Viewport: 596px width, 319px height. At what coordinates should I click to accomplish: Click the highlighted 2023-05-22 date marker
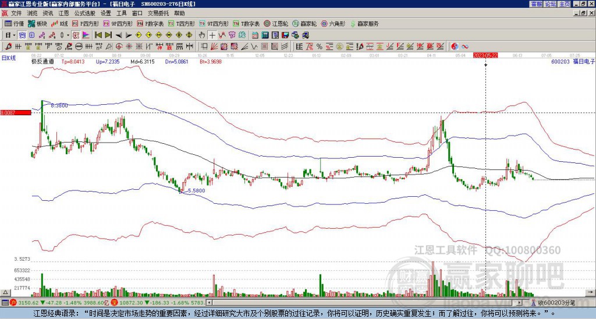click(x=485, y=55)
